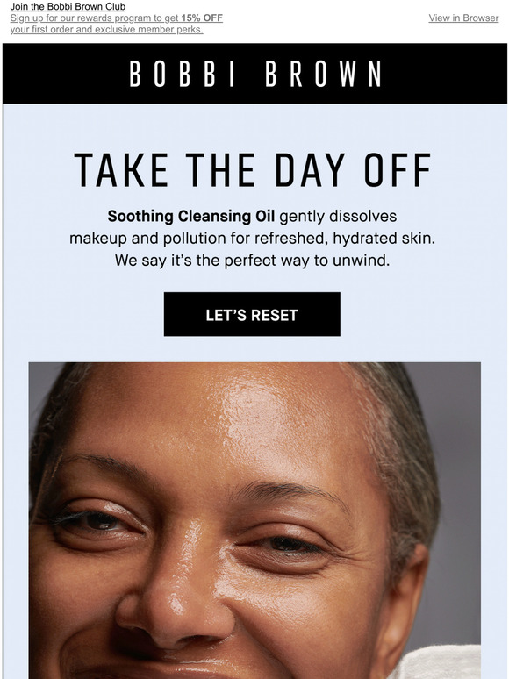Select the bold 15% OFF text
This screenshot has height=679, width=509.
tap(202, 18)
